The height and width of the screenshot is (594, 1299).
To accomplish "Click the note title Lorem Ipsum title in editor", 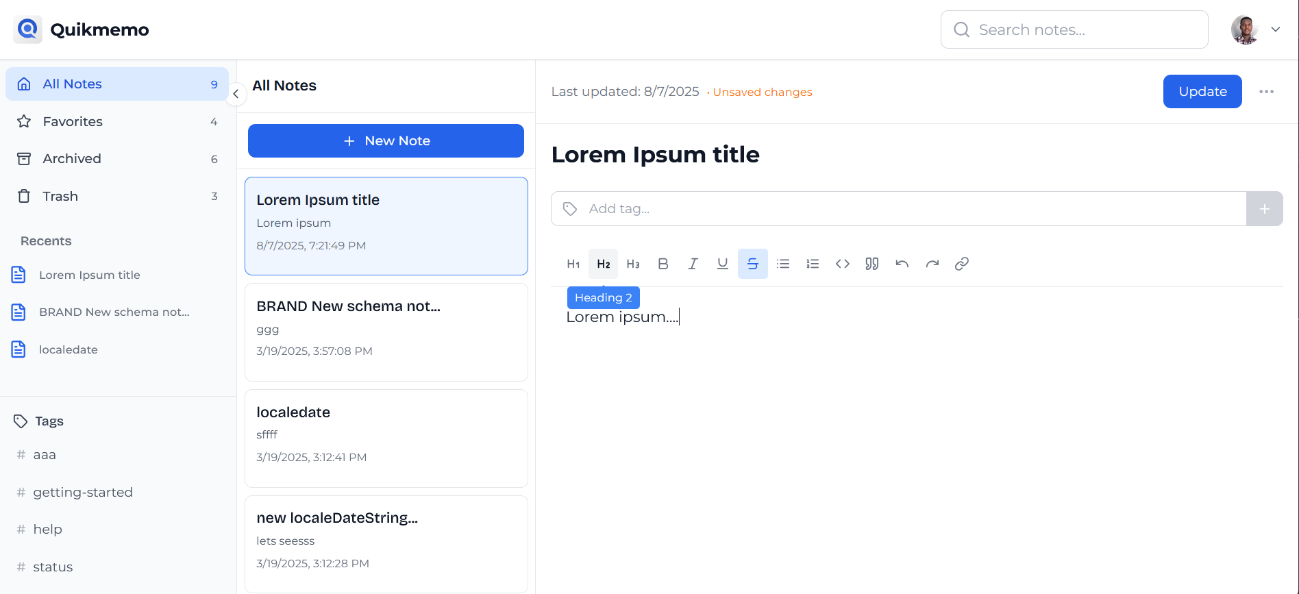I will [655, 155].
